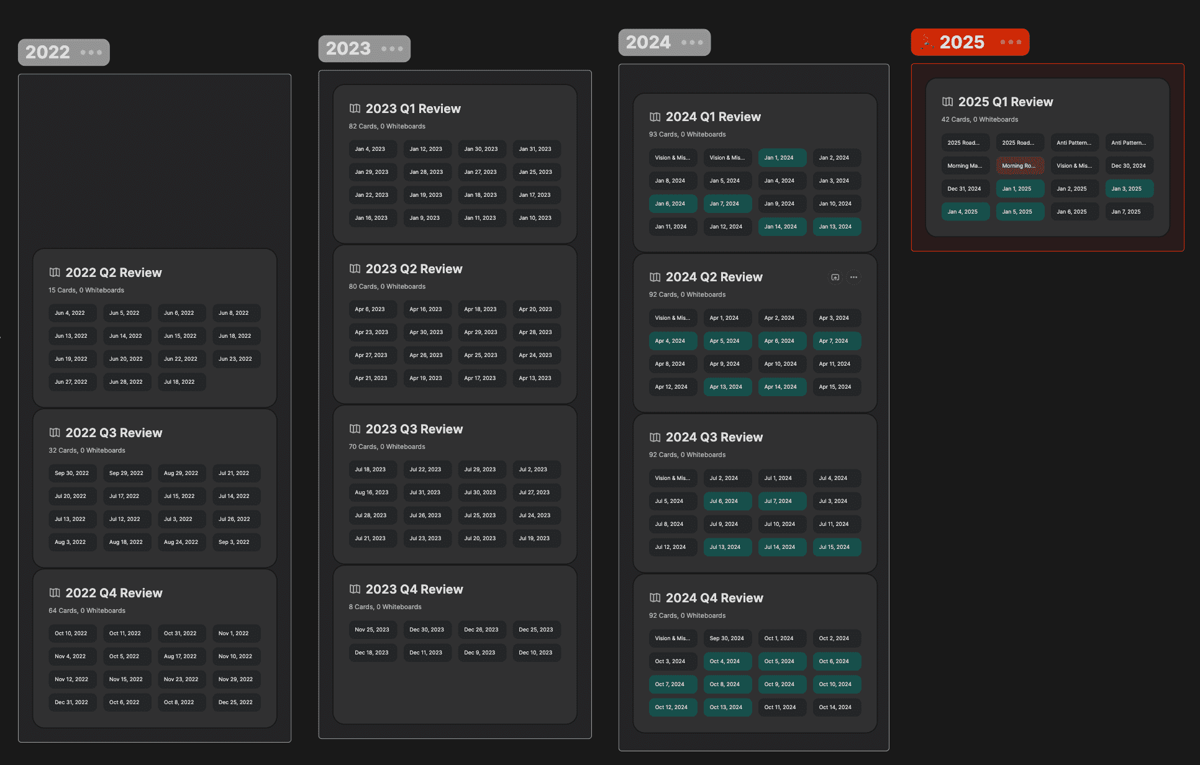Click the 'Nov 25, 2023' card chip
The image size is (1200, 765).
click(x=373, y=630)
